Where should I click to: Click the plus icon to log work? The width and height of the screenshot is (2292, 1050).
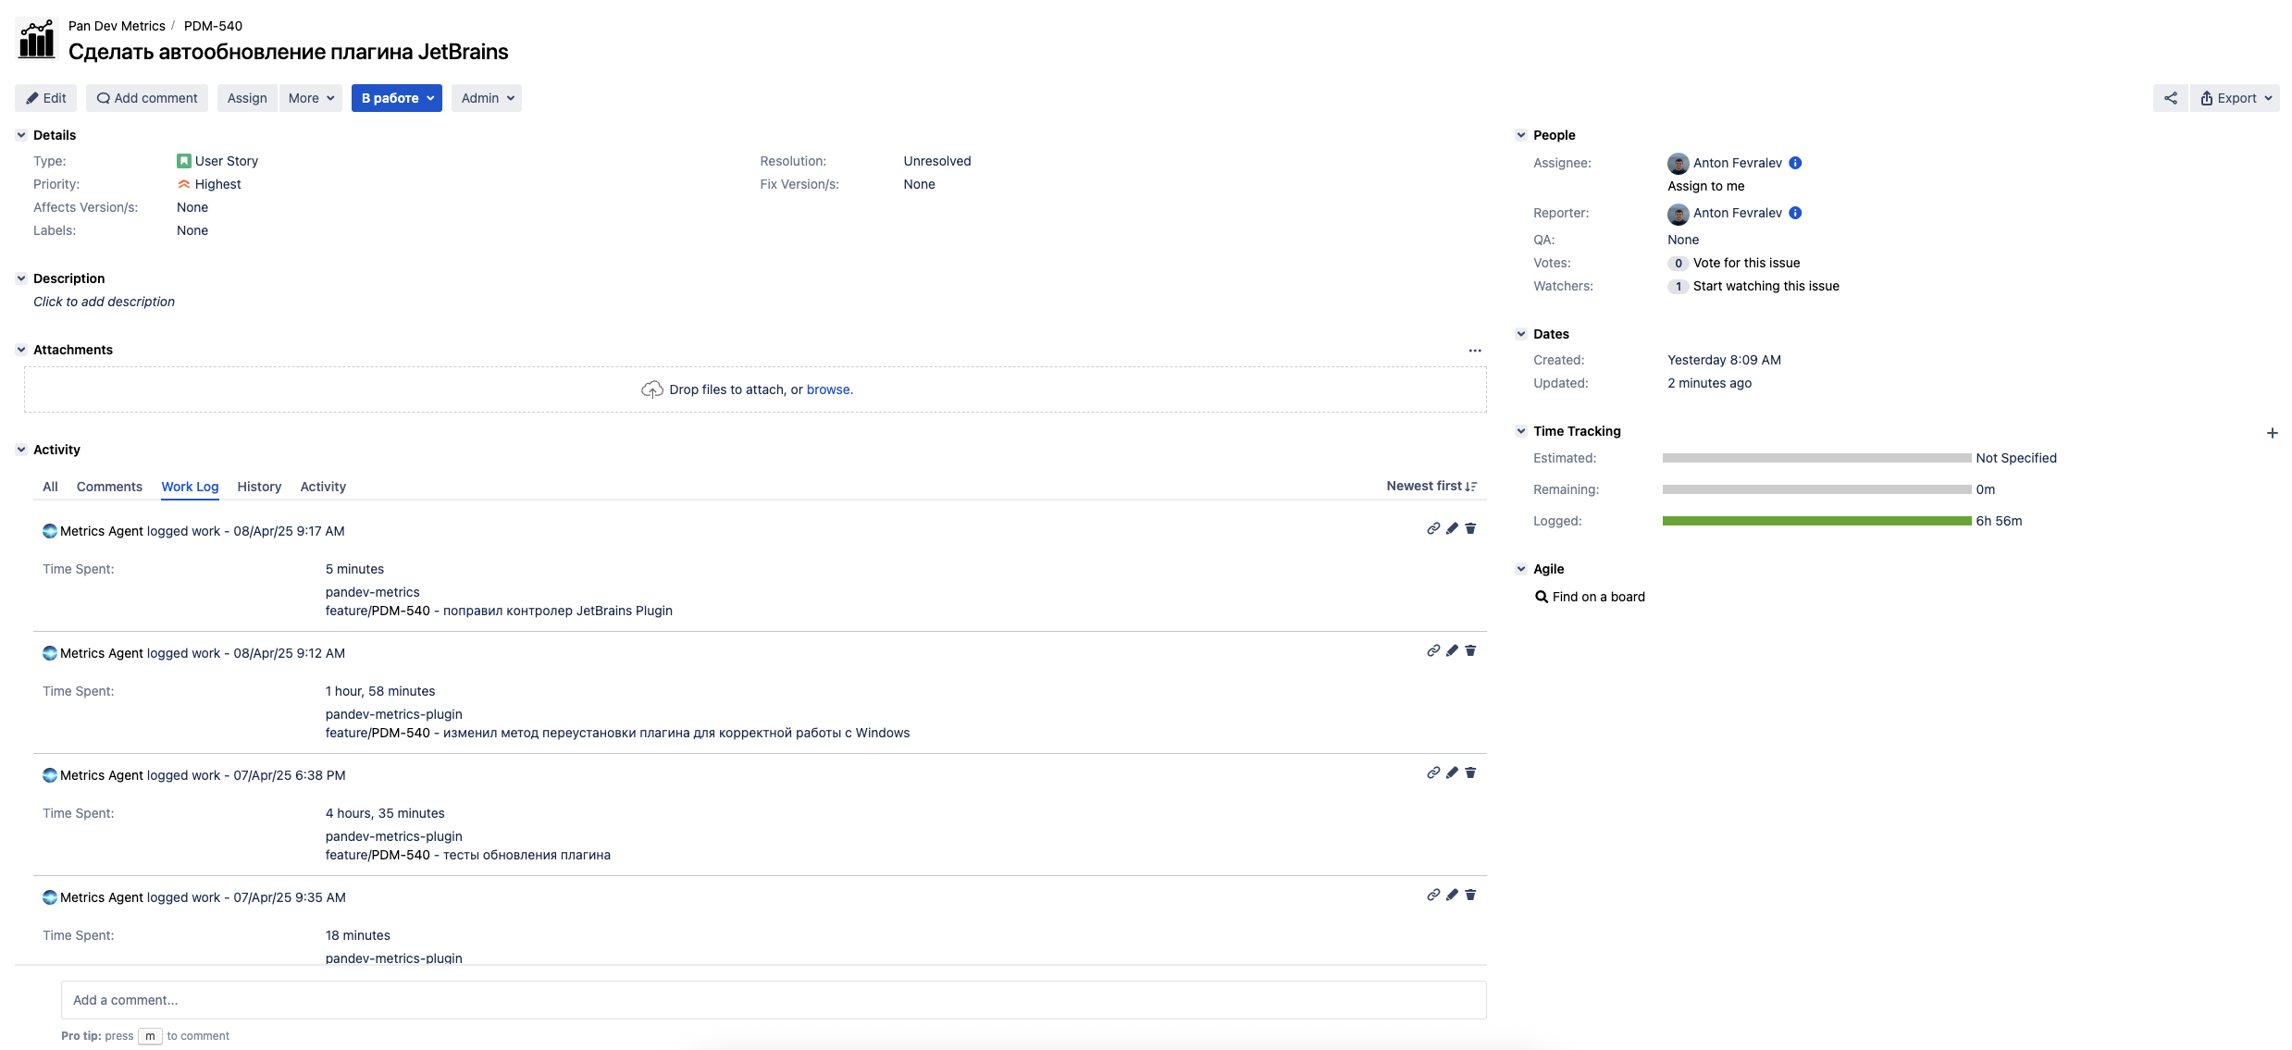pyautogui.click(x=2272, y=433)
